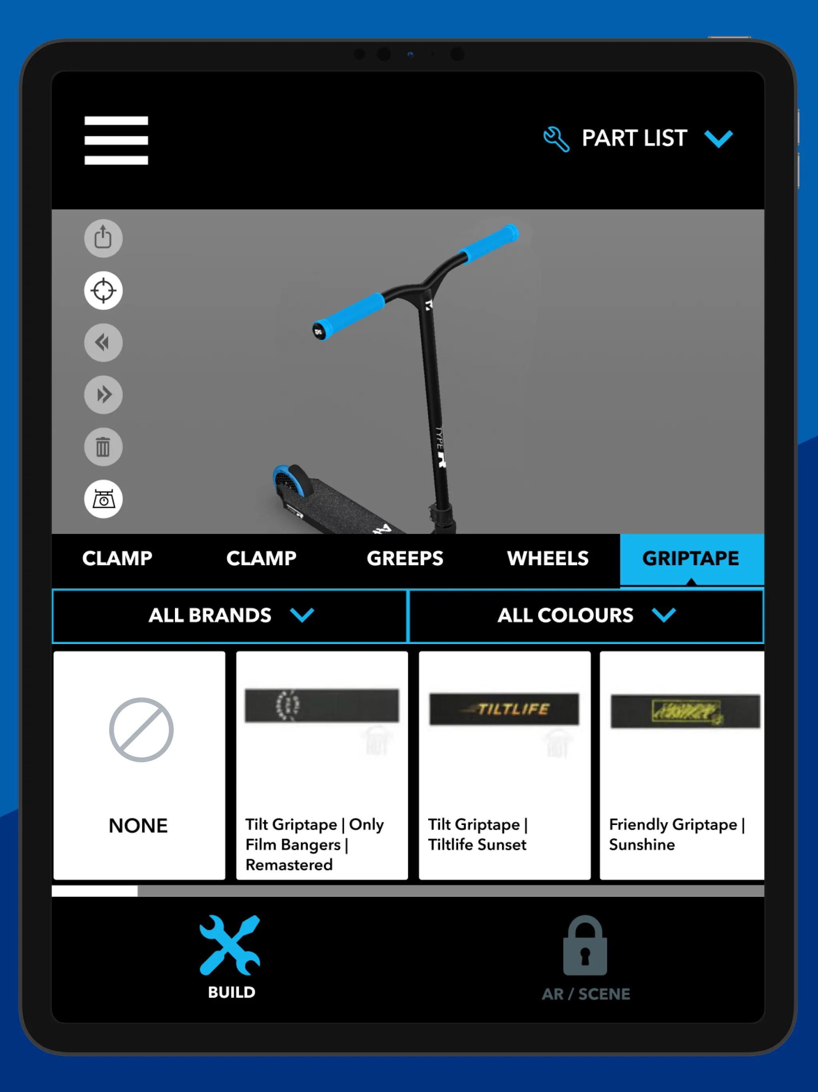Click the center/focus target icon

tap(105, 291)
